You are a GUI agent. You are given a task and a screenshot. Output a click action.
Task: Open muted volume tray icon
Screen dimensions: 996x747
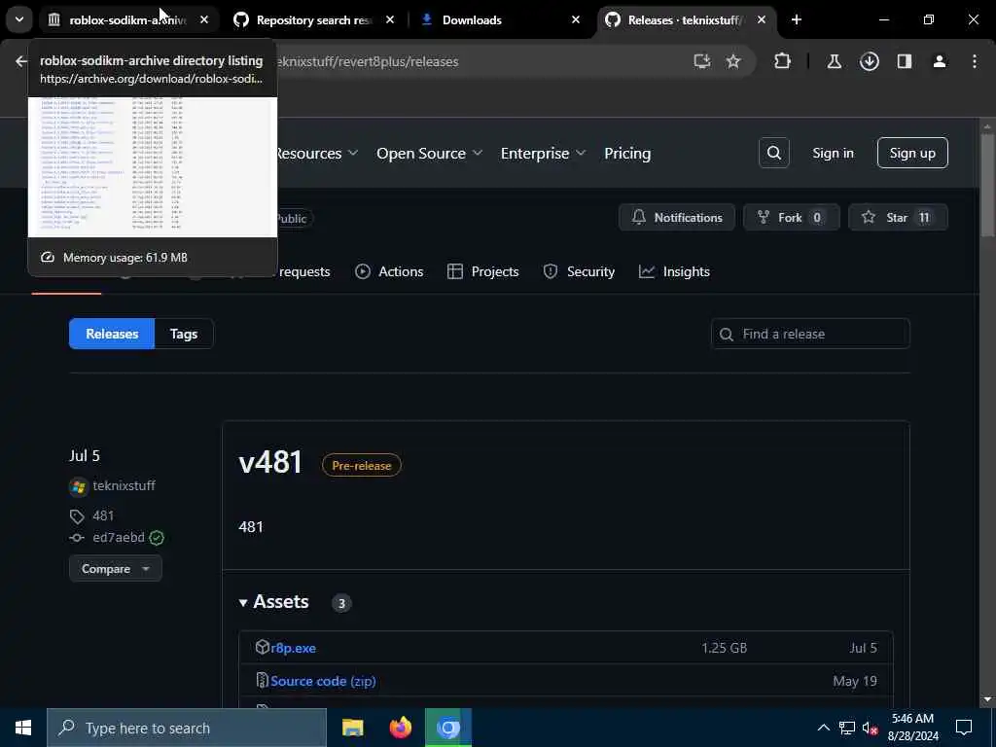click(870, 728)
